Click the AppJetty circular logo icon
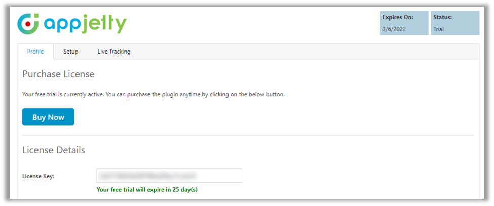This screenshot has width=494, height=206. click(x=29, y=23)
